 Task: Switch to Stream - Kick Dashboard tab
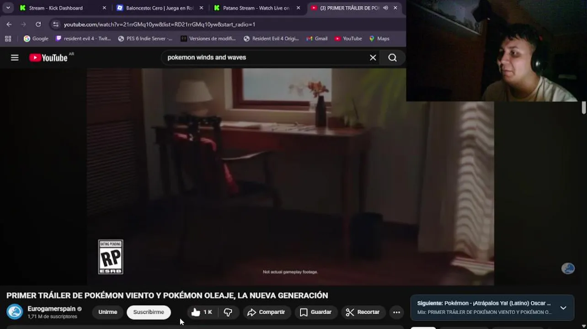click(x=56, y=8)
